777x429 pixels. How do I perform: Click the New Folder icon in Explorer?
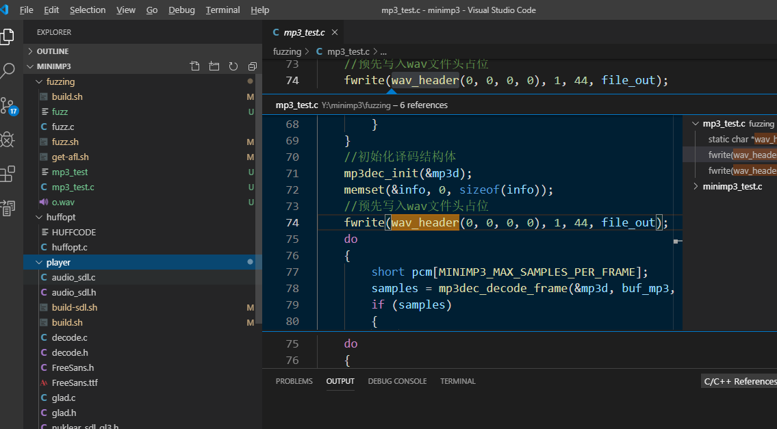[214, 66]
